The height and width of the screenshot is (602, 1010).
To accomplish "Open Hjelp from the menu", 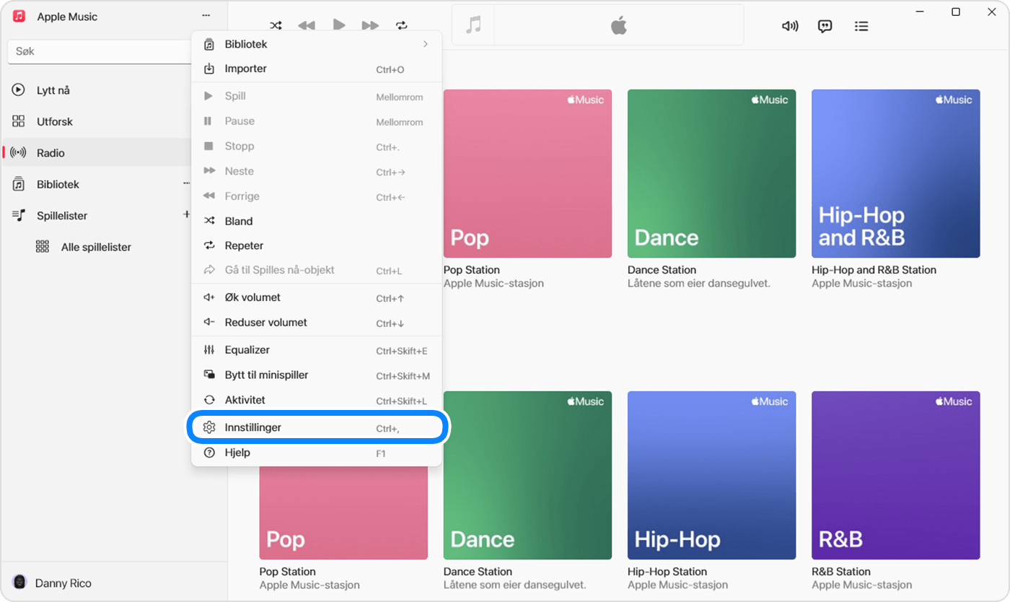I will tap(316, 453).
